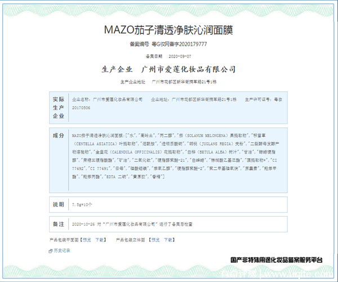Click the 7.5g*10个 specification value
Screen dimensions: 338x282
point(82,204)
